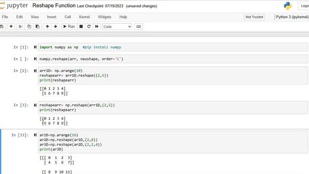This screenshot has height=174, width=309.
Task: Copy selected cells icon
Action: [x=29, y=27]
